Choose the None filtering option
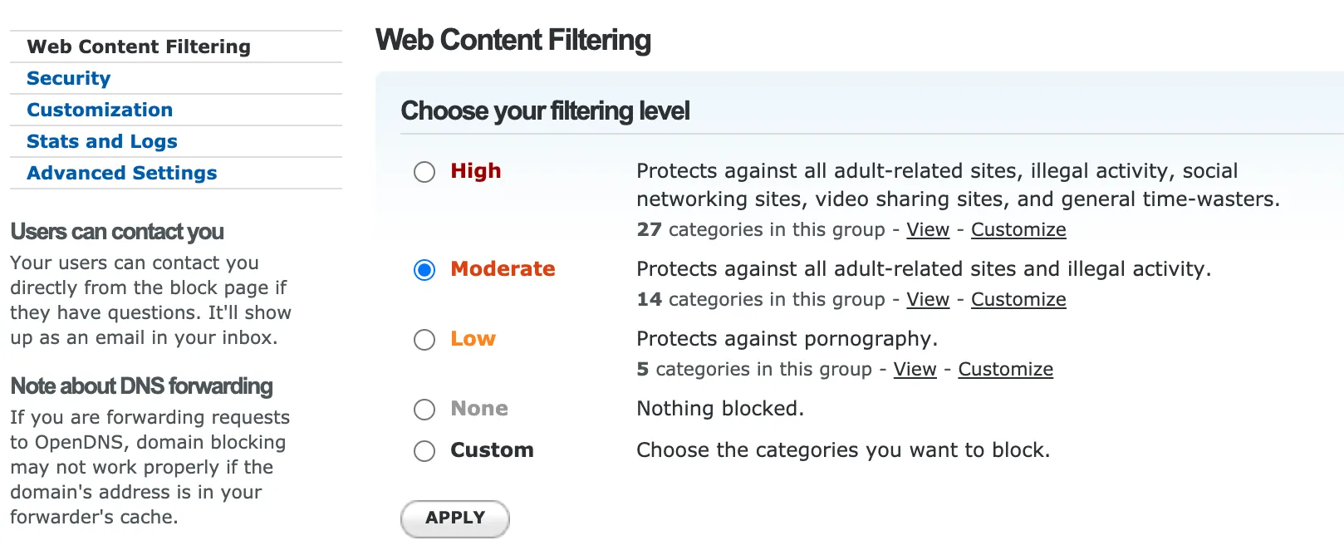 tap(424, 409)
